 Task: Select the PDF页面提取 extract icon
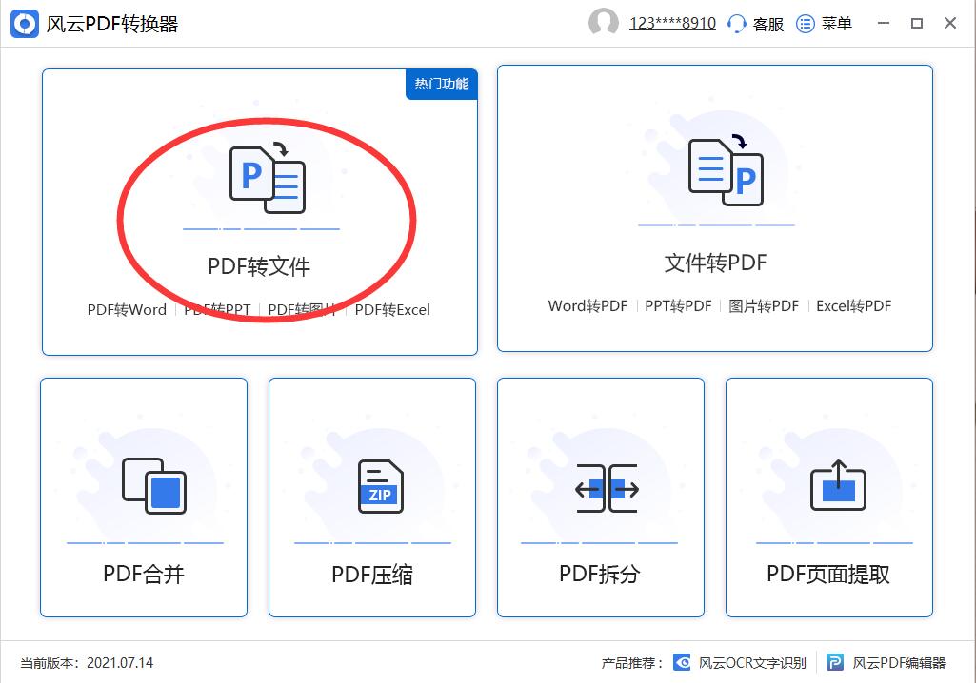pos(838,485)
